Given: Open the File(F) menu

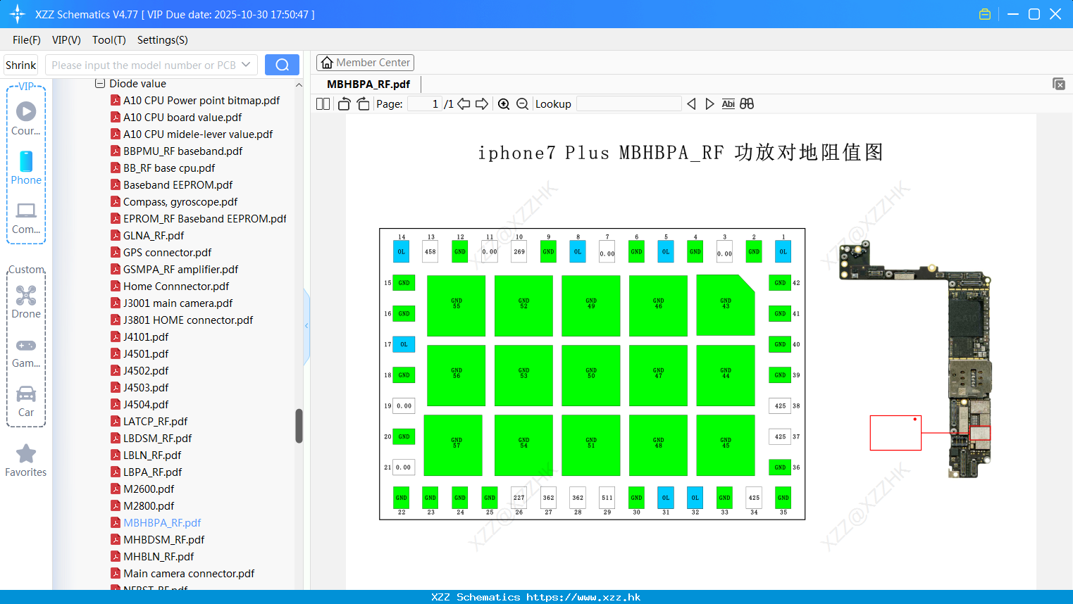Looking at the screenshot, I should pos(27,40).
